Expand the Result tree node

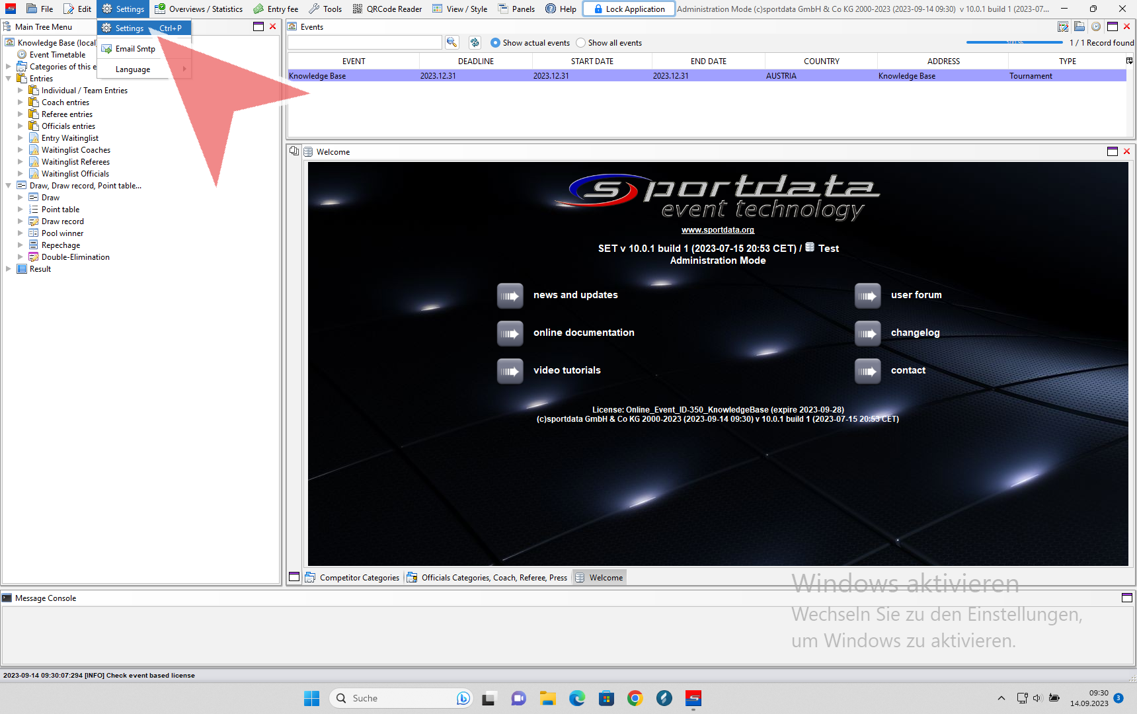(x=9, y=269)
